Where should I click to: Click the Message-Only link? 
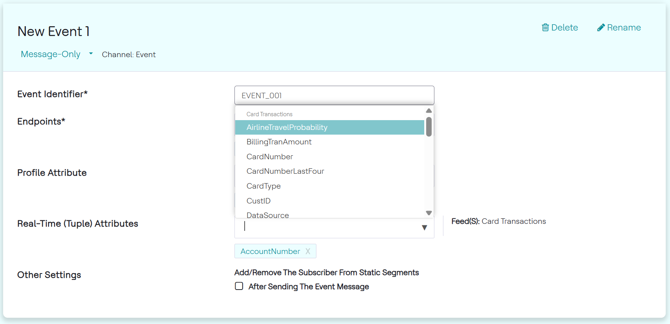tap(51, 54)
